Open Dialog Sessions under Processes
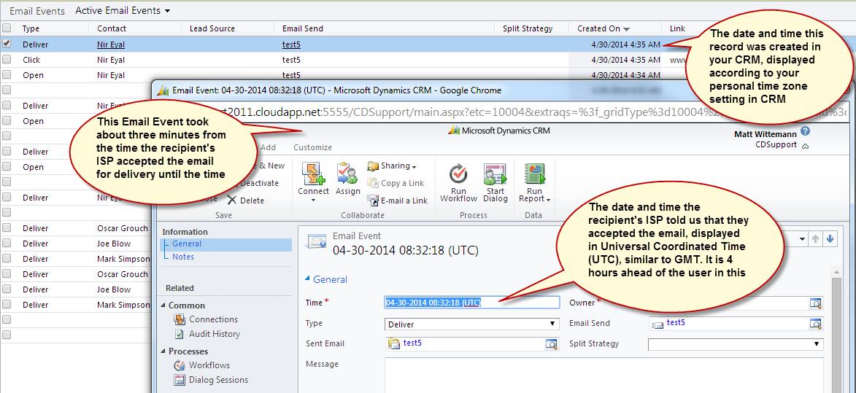 [x=212, y=380]
